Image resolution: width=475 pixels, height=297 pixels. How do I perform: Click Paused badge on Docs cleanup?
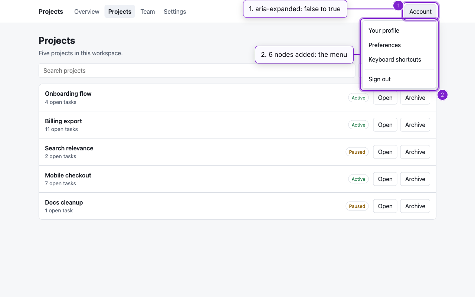click(x=357, y=206)
